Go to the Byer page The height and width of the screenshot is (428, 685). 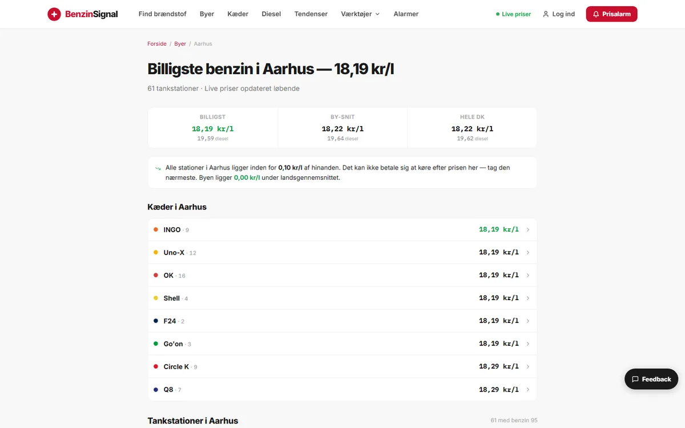pyautogui.click(x=207, y=14)
